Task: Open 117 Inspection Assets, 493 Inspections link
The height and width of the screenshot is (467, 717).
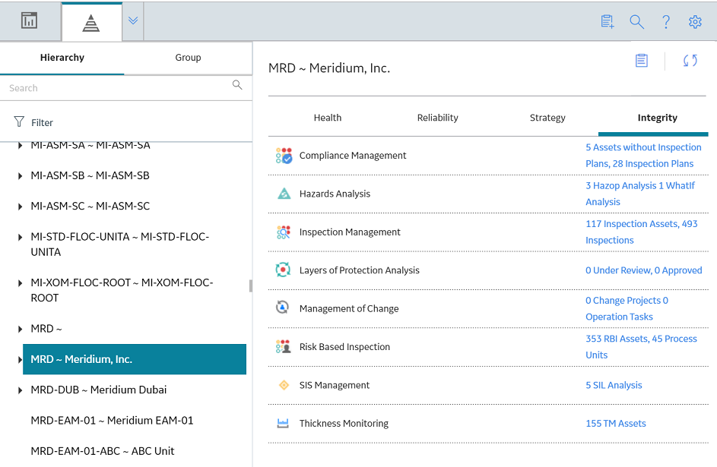Action: 642,232
